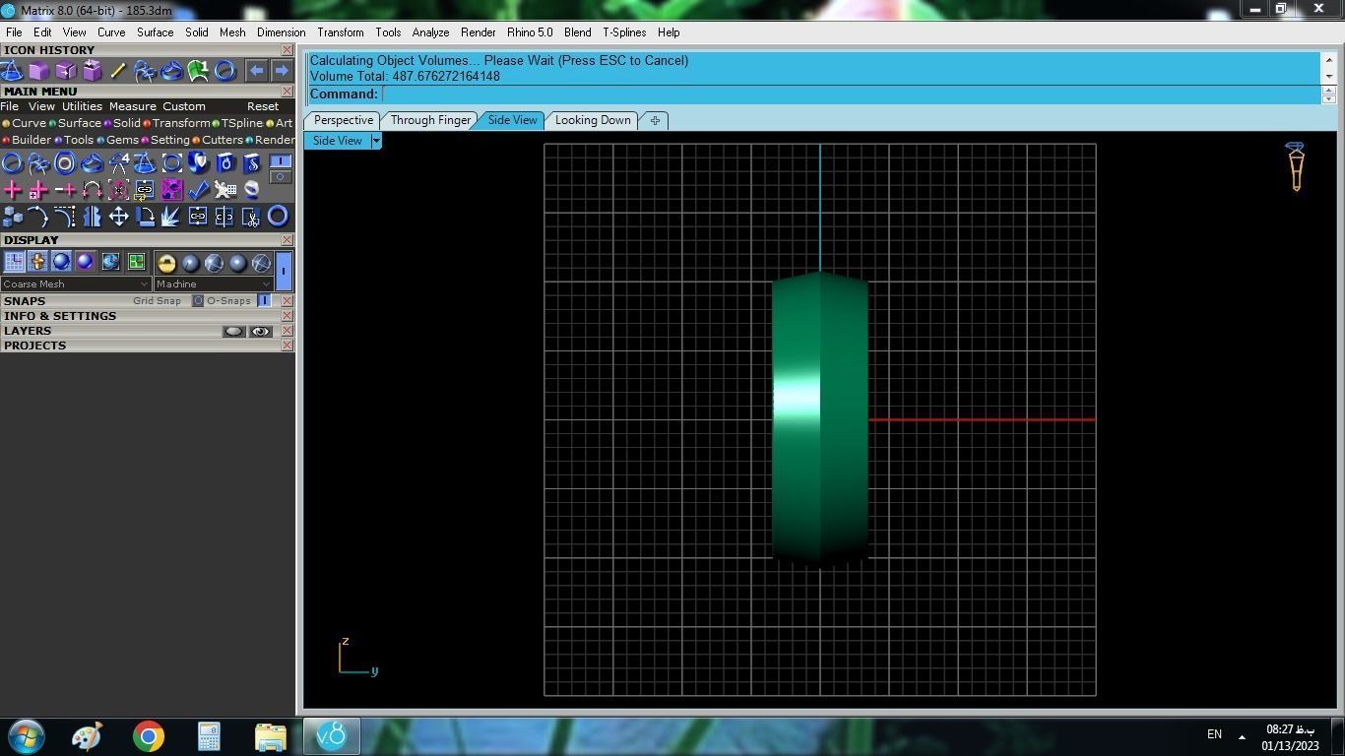
Task: Select the yellow line icon in Icon History
Action: pyautogui.click(x=118, y=71)
